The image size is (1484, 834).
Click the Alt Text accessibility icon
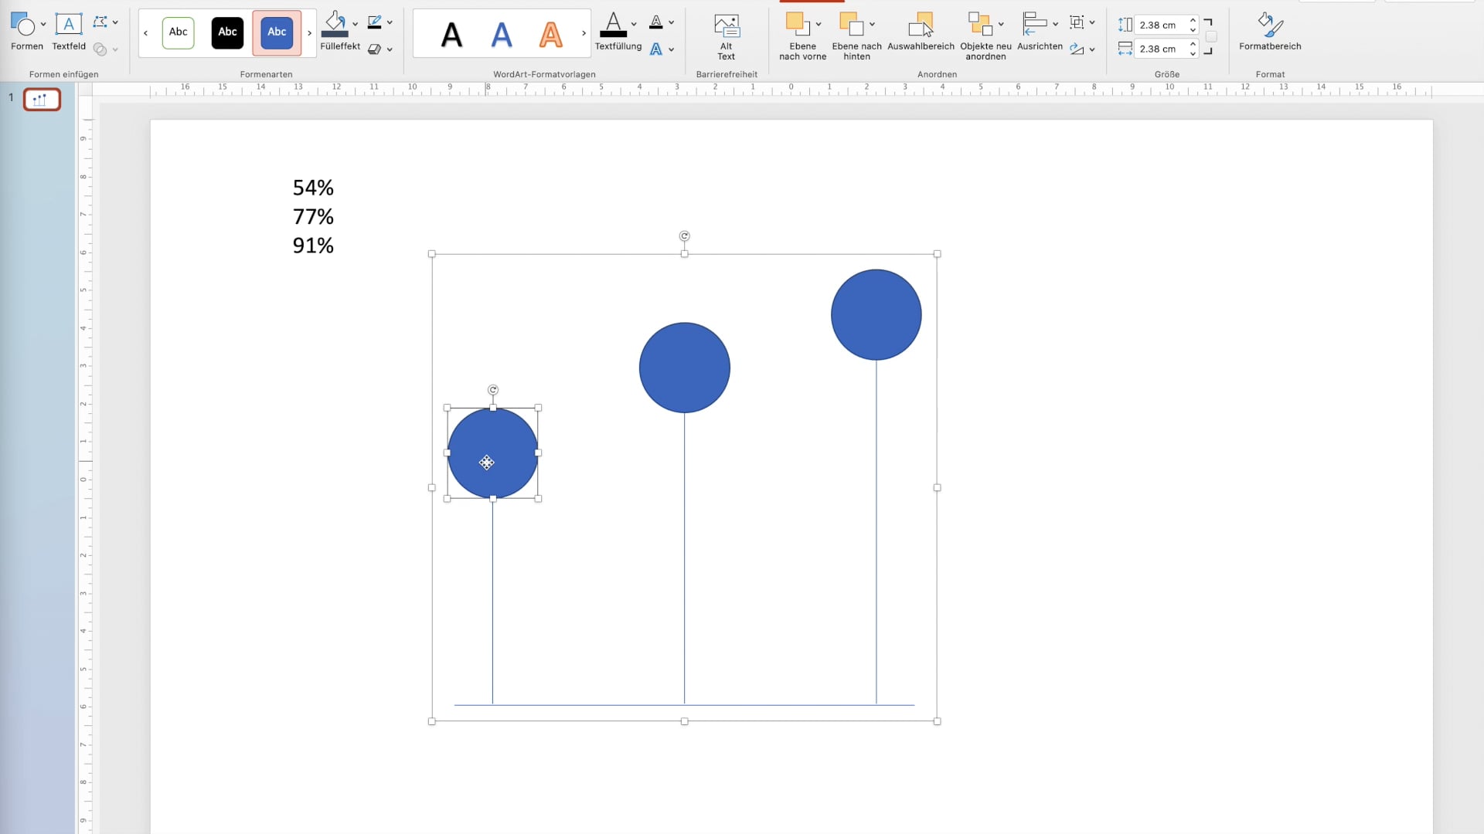pyautogui.click(x=726, y=26)
